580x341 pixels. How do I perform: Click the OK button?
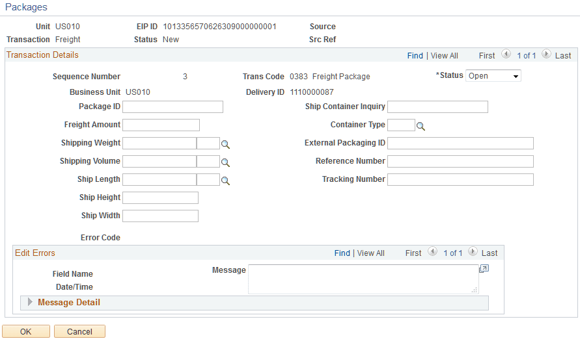click(x=26, y=331)
